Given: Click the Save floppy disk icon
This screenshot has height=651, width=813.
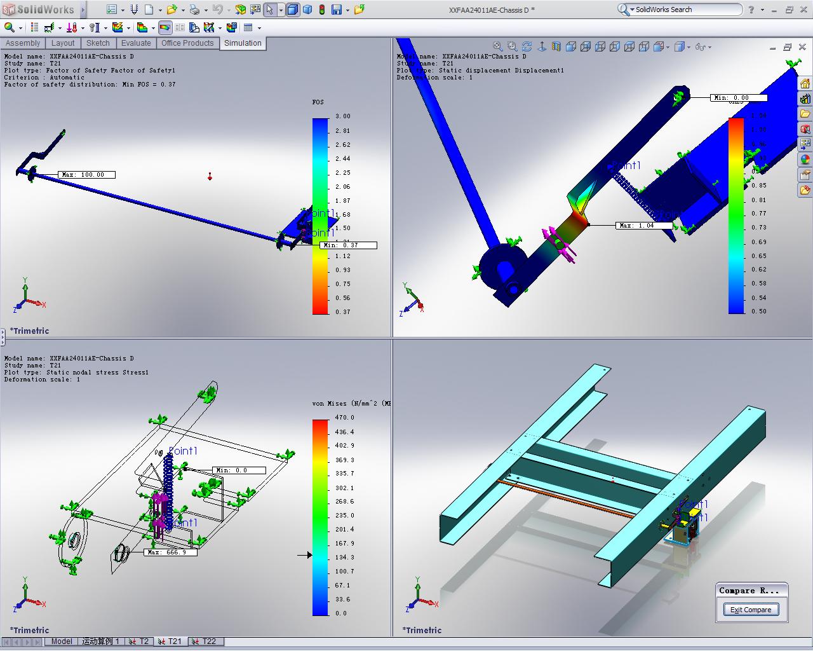Looking at the screenshot, I should click(337, 10).
